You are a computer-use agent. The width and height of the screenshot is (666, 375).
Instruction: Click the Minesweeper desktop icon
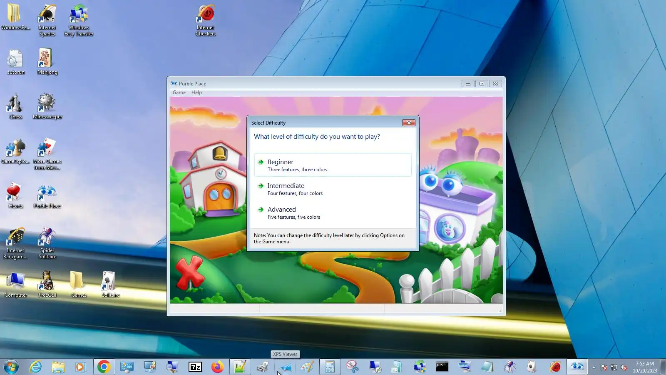click(x=47, y=106)
